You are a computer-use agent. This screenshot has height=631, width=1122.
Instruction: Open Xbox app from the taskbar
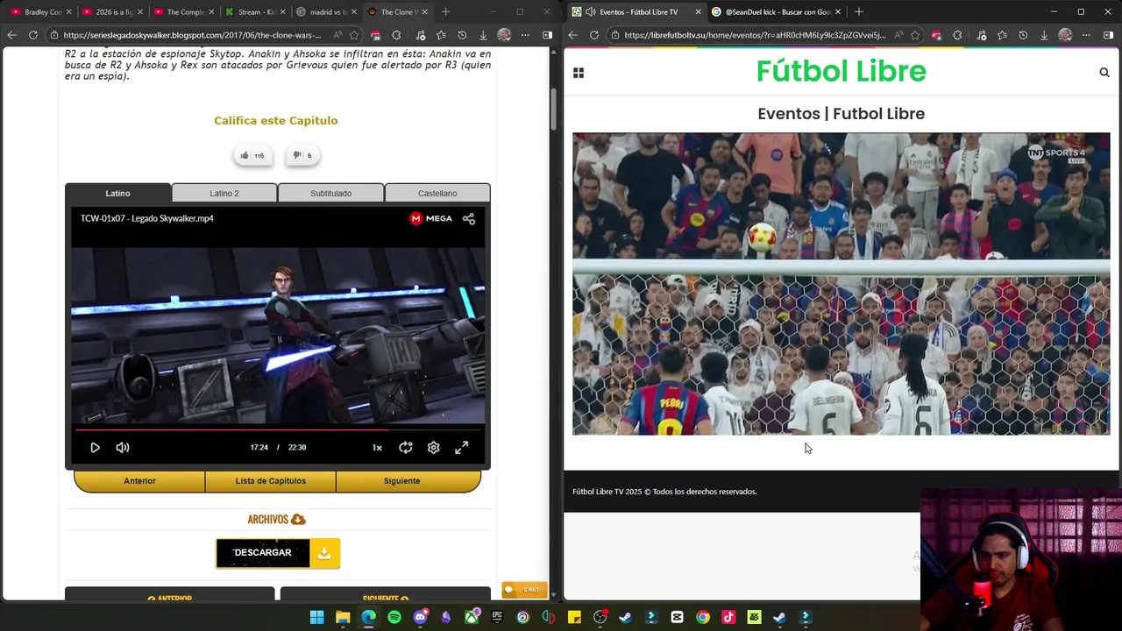click(472, 617)
